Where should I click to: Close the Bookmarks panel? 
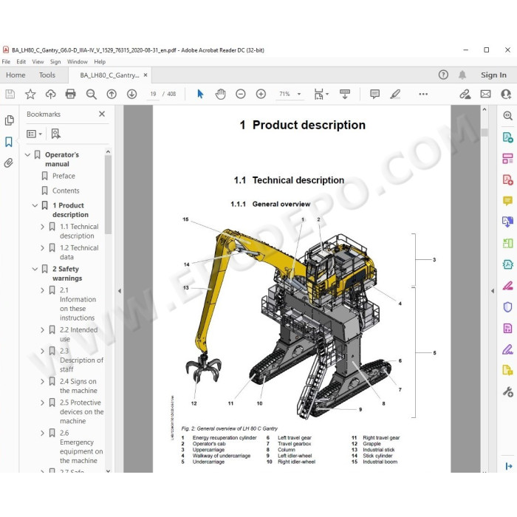click(x=102, y=114)
